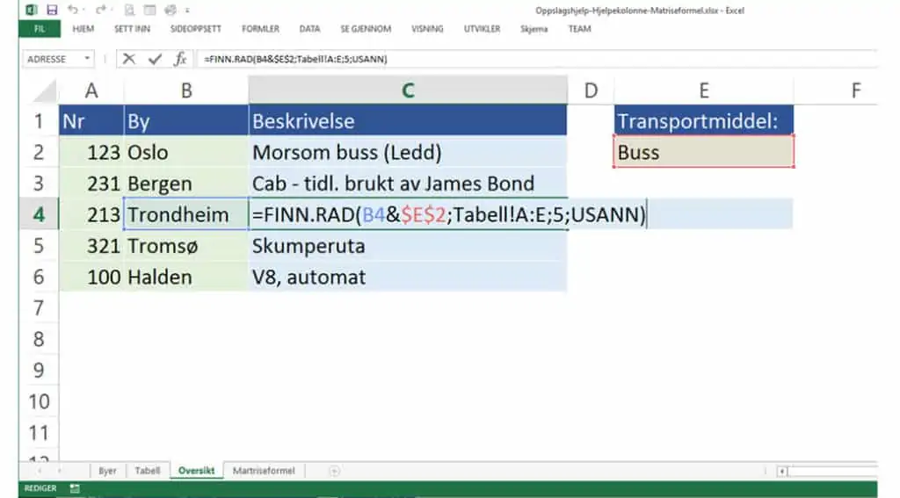Image resolution: width=900 pixels, height=498 pixels.
Task: Select the cell containing 'Halden'
Action: pyautogui.click(x=186, y=278)
